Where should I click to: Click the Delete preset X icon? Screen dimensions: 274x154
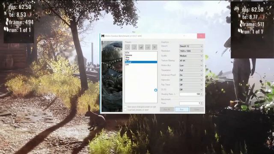click(155, 47)
